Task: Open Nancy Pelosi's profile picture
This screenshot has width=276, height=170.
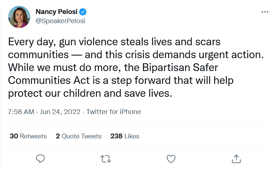Action: coord(19,17)
